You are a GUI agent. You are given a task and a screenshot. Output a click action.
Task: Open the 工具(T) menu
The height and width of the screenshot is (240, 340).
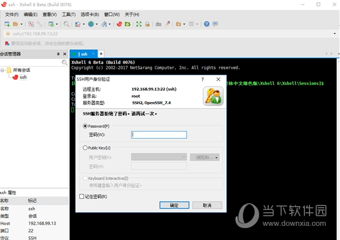click(68, 15)
